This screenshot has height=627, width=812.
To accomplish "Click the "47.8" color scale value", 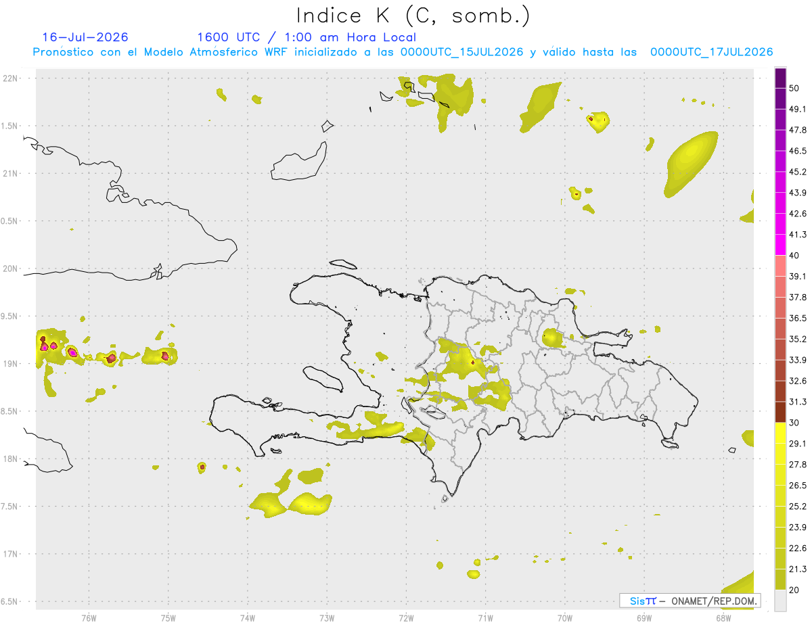I will click(x=798, y=130).
